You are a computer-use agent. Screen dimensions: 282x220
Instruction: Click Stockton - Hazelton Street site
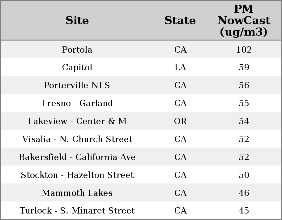coord(77,175)
